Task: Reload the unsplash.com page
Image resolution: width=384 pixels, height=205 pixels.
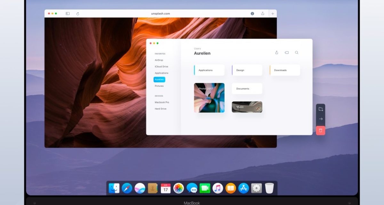Action: pos(78,14)
